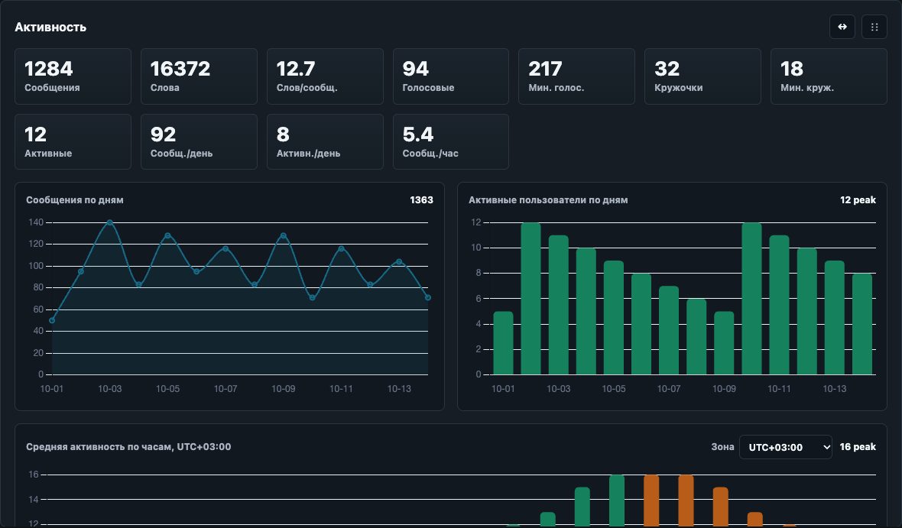Select the Сообщения 1284 stat card
Viewport: 902px width, 528px height.
(x=73, y=76)
